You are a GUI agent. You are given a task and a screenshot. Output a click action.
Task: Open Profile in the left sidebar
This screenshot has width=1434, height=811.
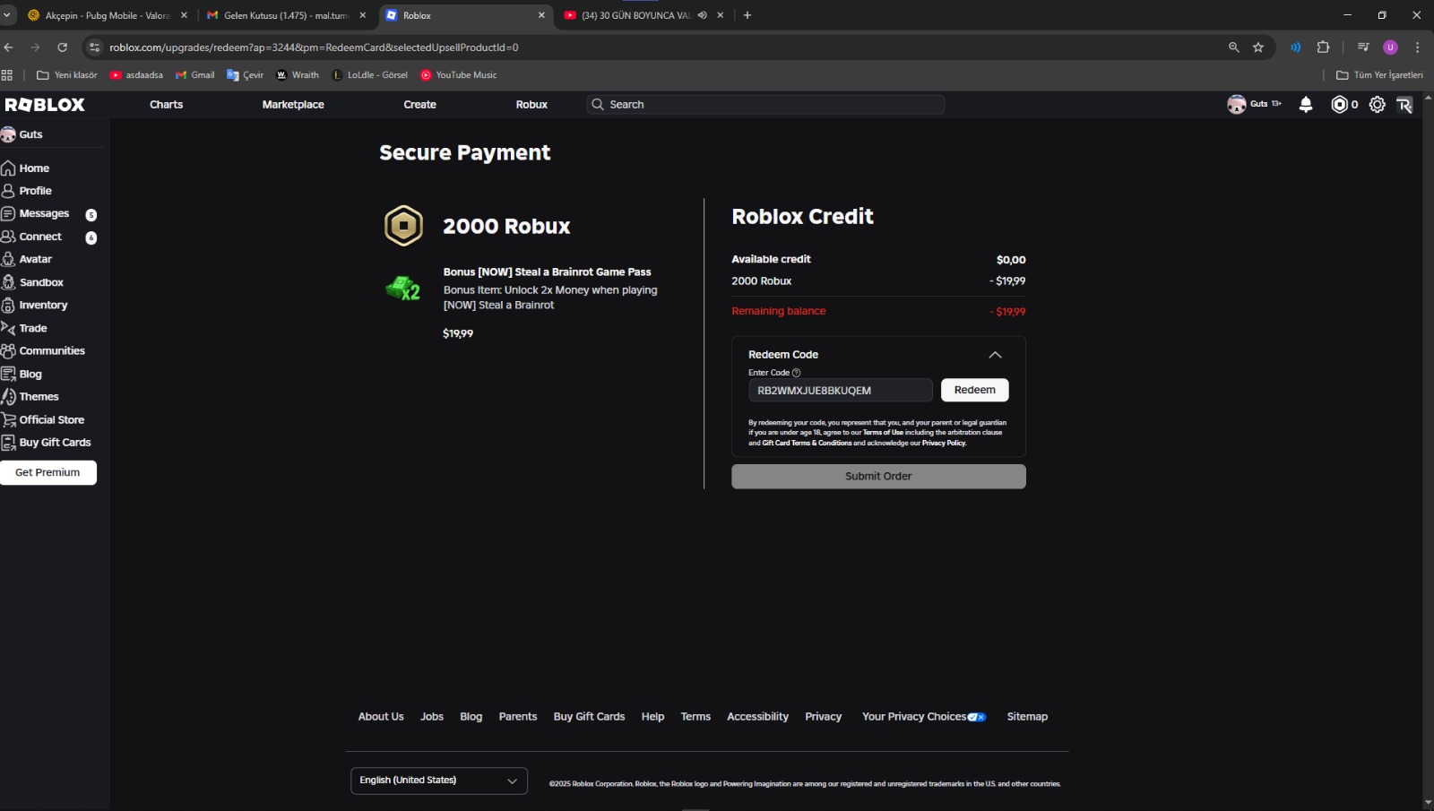(27, 191)
